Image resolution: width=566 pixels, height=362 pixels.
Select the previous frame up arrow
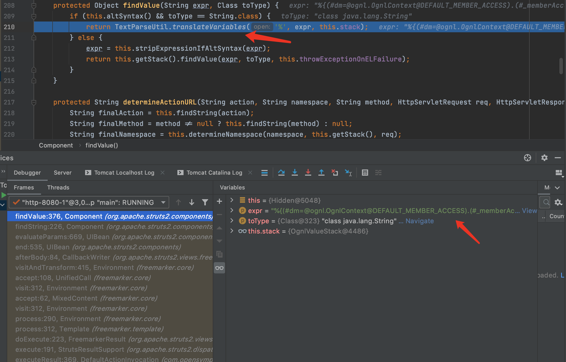click(x=178, y=202)
